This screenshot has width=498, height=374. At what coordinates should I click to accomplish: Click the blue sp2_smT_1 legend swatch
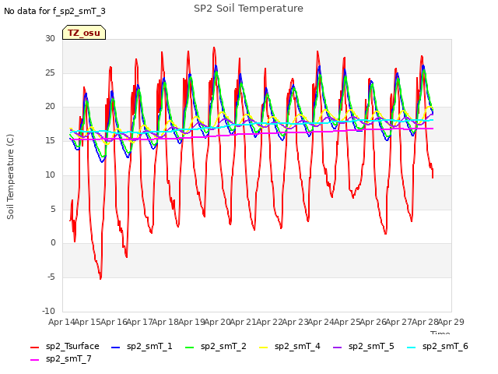[116, 348]
